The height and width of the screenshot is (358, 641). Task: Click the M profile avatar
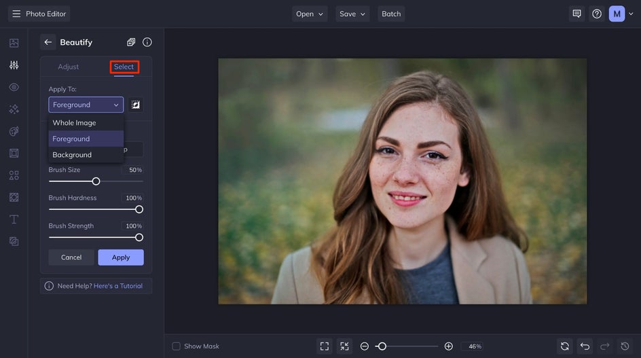[617, 14]
